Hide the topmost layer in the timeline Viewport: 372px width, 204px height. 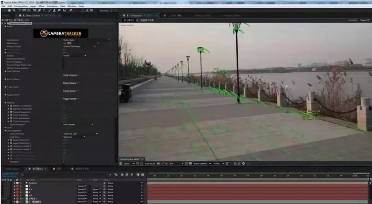coord(2,183)
